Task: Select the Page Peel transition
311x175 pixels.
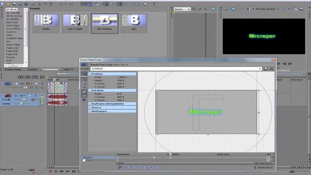Action: pyautogui.click(x=12, y=51)
